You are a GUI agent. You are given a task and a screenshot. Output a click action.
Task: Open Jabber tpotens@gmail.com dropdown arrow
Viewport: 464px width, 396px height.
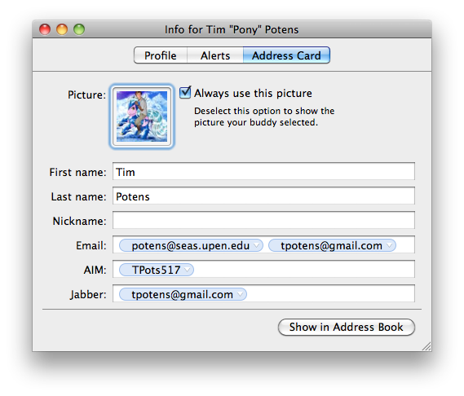[x=241, y=294]
